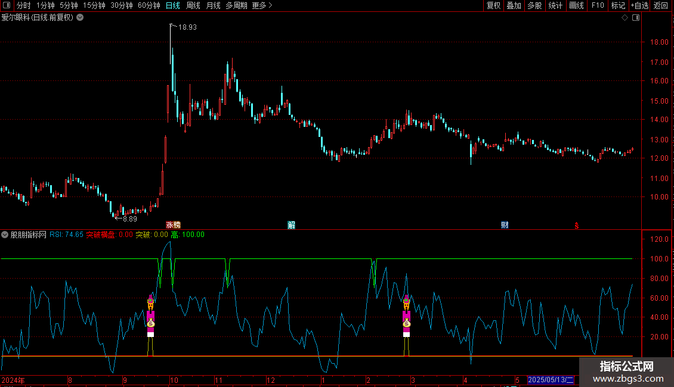
Task: Open 多周期 multi-period view
Action: pos(236,5)
